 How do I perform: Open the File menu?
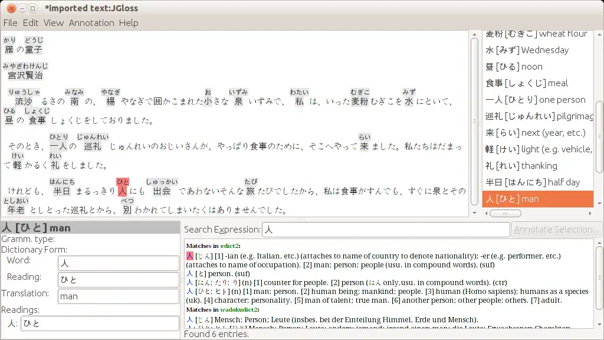[11, 23]
